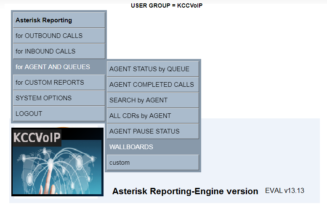Click the custom submenu item
327x206 pixels.
point(153,162)
